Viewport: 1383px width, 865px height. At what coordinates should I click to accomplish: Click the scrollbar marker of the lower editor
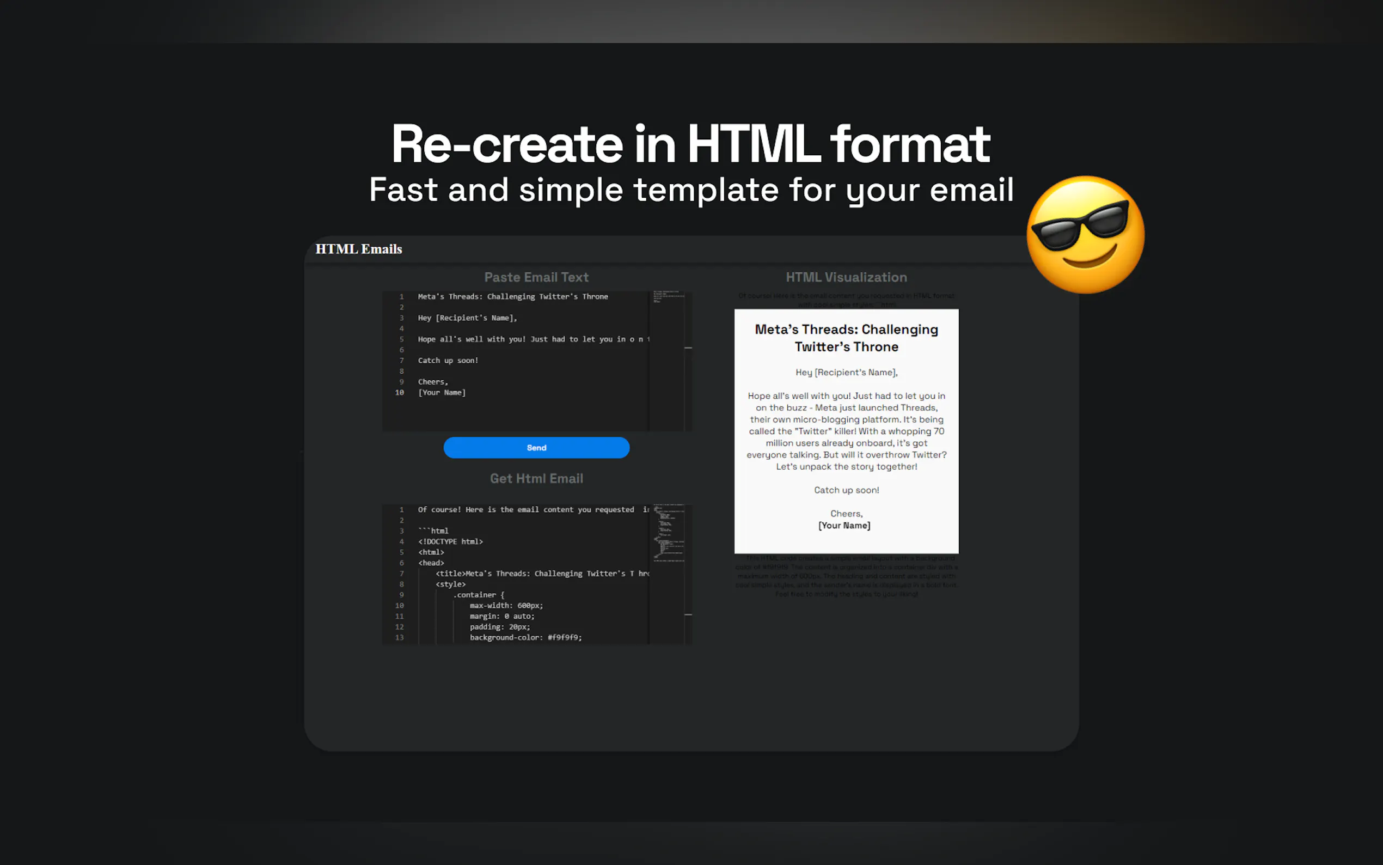(x=688, y=614)
